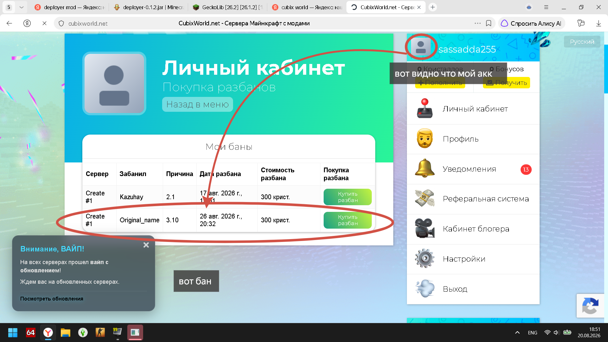Open the gear icon for Настройки

[x=425, y=258]
